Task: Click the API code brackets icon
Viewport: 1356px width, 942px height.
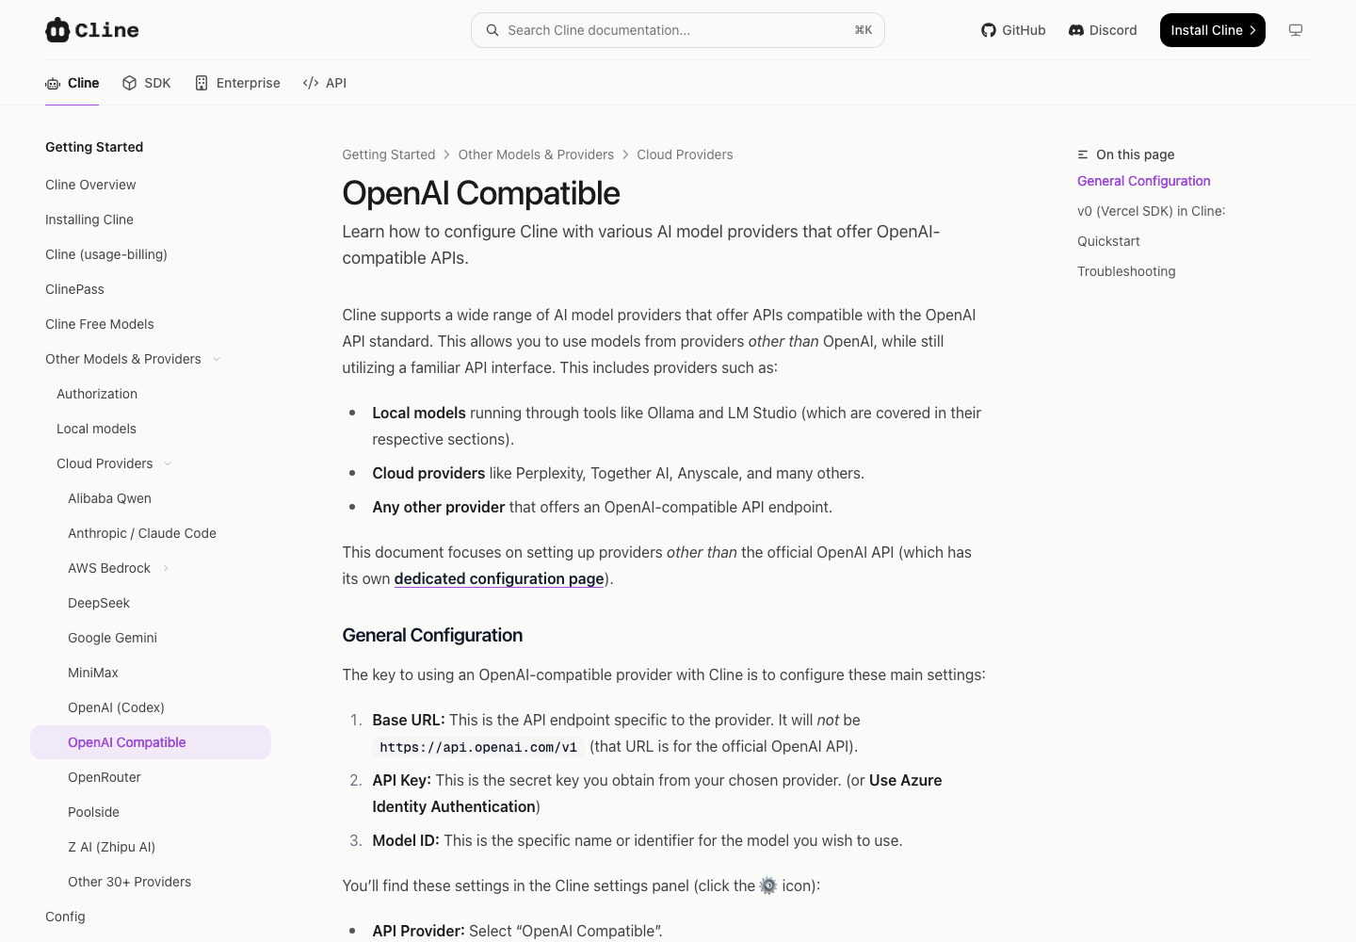Action: [x=311, y=83]
